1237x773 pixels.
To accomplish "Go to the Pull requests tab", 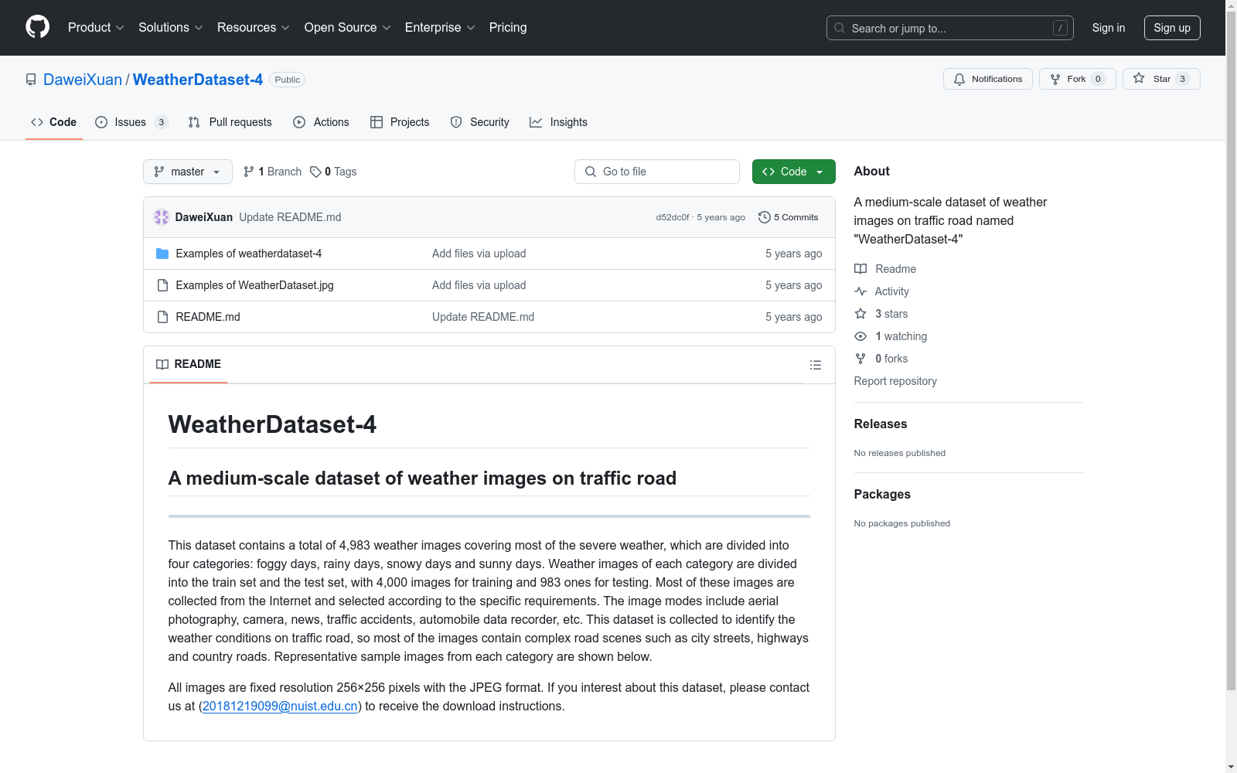I will tap(230, 122).
